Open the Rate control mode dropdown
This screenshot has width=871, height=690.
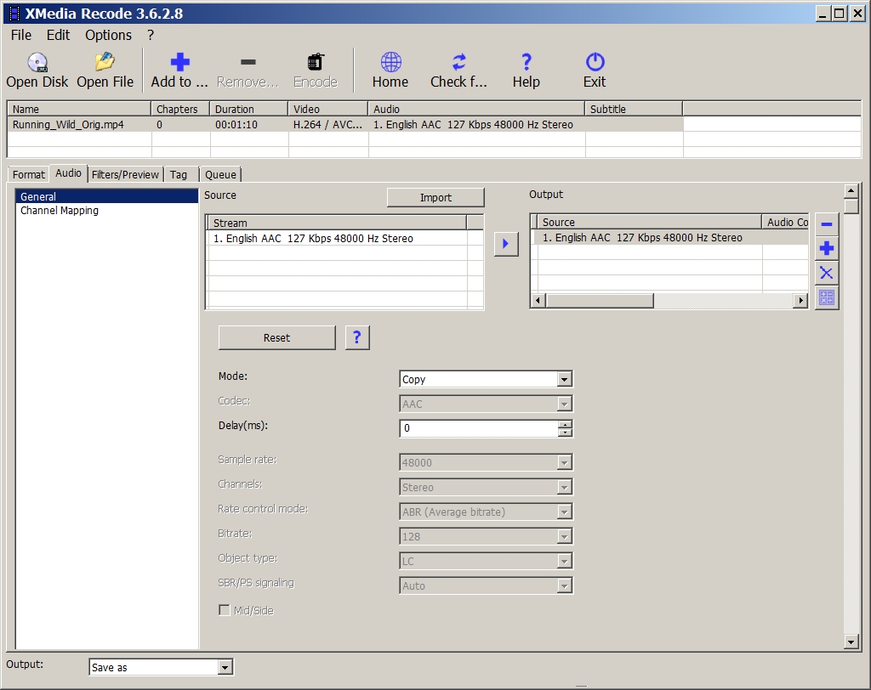(x=564, y=512)
